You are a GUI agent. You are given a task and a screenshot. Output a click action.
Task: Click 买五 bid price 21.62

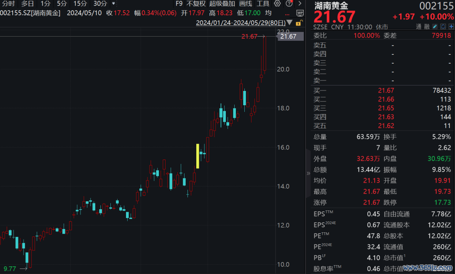tap(386, 126)
